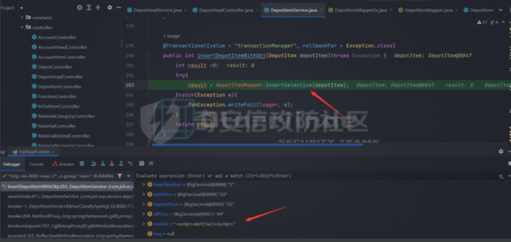The height and width of the screenshot is (242, 511).
Task: Click the Select Opened File target icon
Action: coord(80,8)
